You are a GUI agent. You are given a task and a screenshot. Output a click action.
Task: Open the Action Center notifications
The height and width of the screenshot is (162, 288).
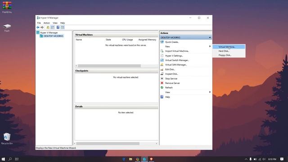coord(282,159)
